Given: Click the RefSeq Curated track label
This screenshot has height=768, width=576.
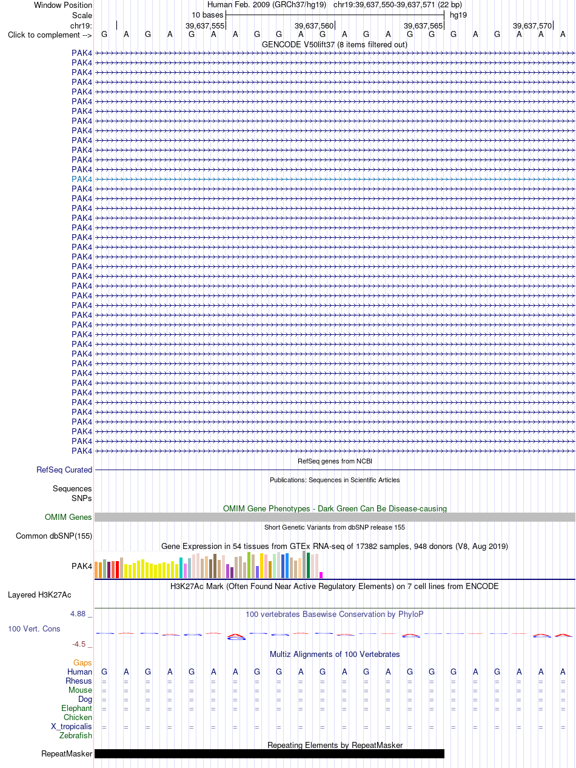Looking at the screenshot, I should tap(64, 470).
